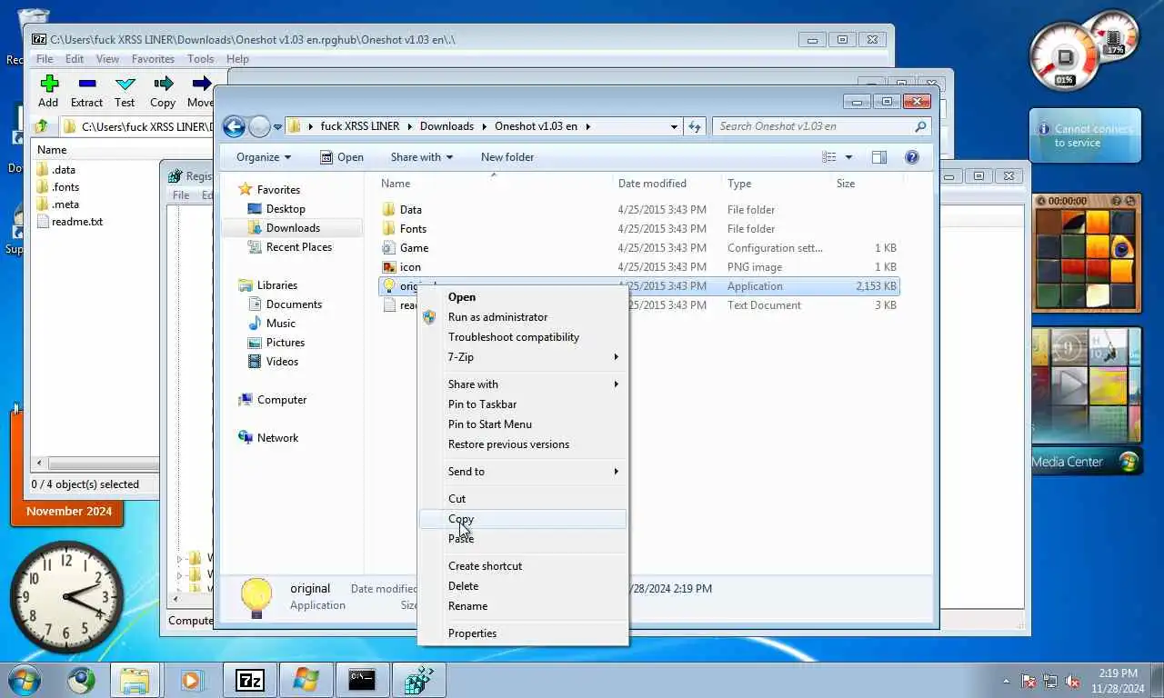Choose Troubleshoot compatibility

522,337
